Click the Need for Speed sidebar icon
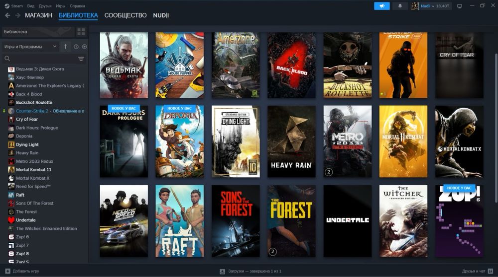 (x=11, y=187)
